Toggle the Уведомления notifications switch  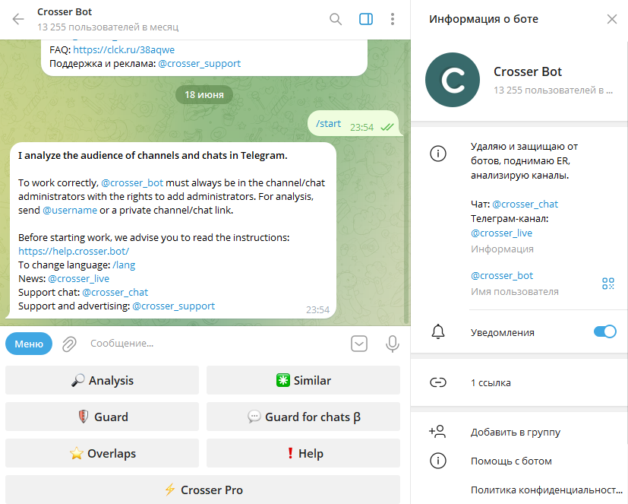click(x=604, y=331)
